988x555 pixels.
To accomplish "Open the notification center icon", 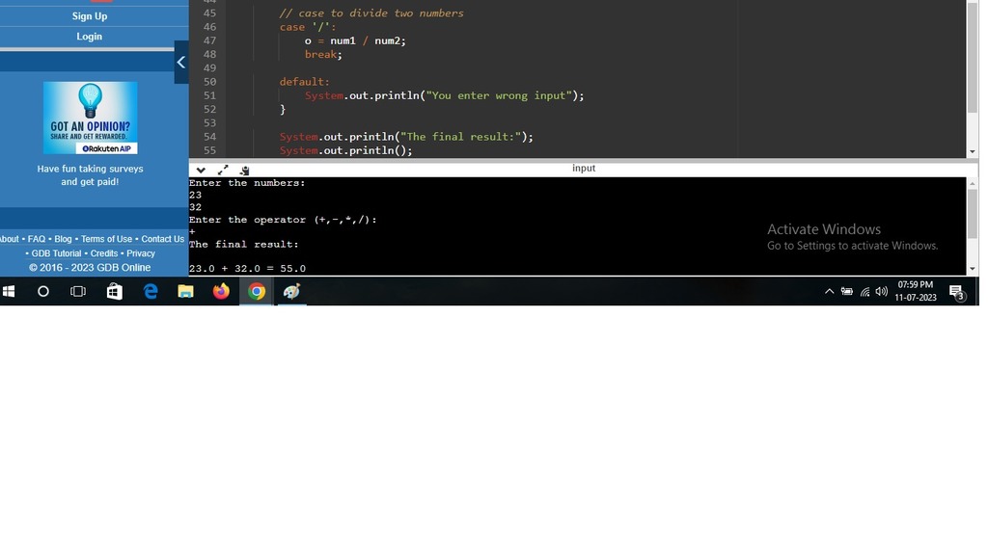I will pos(957,292).
